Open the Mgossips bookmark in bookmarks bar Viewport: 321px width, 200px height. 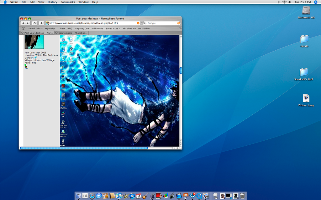pos(59,28)
